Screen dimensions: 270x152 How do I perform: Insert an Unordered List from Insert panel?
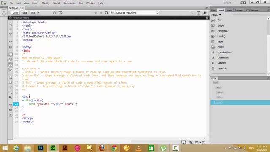coord(224,52)
